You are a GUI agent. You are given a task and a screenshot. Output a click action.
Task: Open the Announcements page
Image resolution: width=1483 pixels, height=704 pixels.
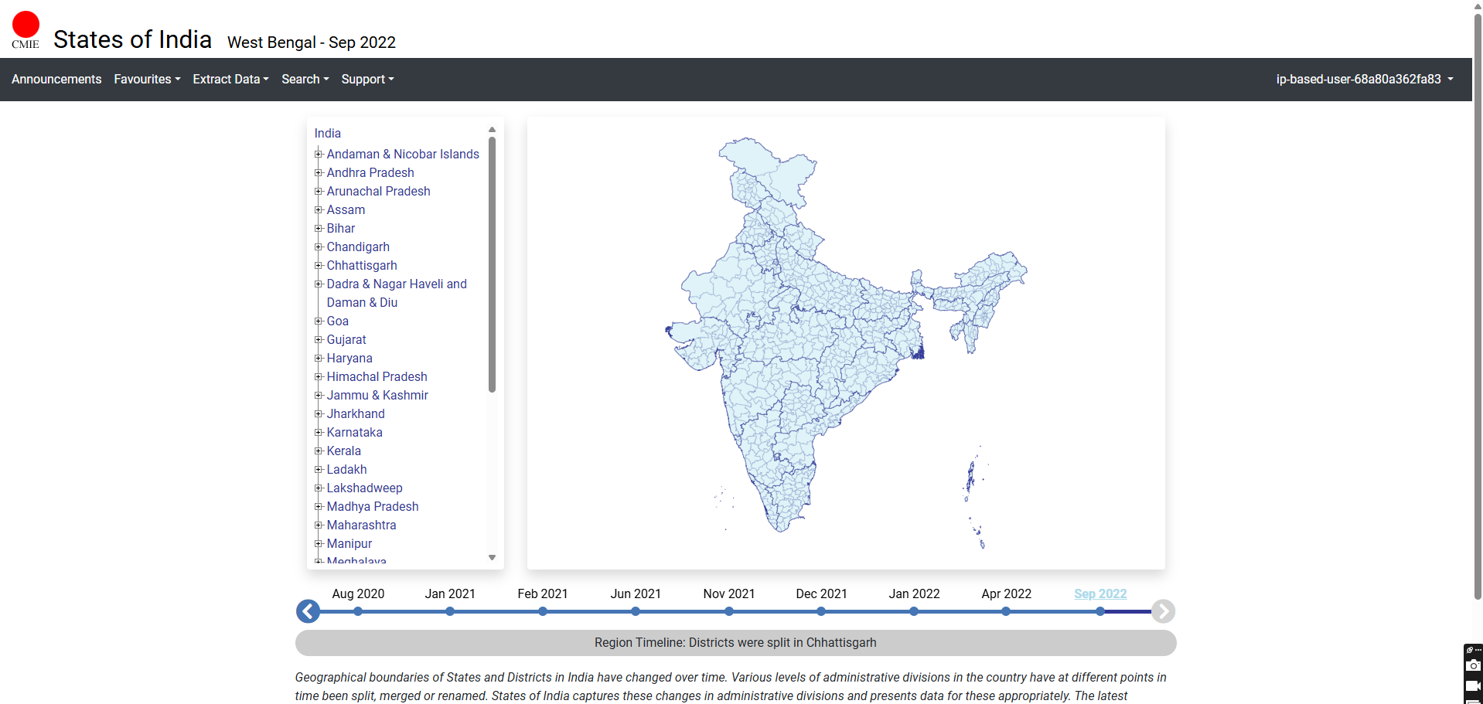coord(56,80)
